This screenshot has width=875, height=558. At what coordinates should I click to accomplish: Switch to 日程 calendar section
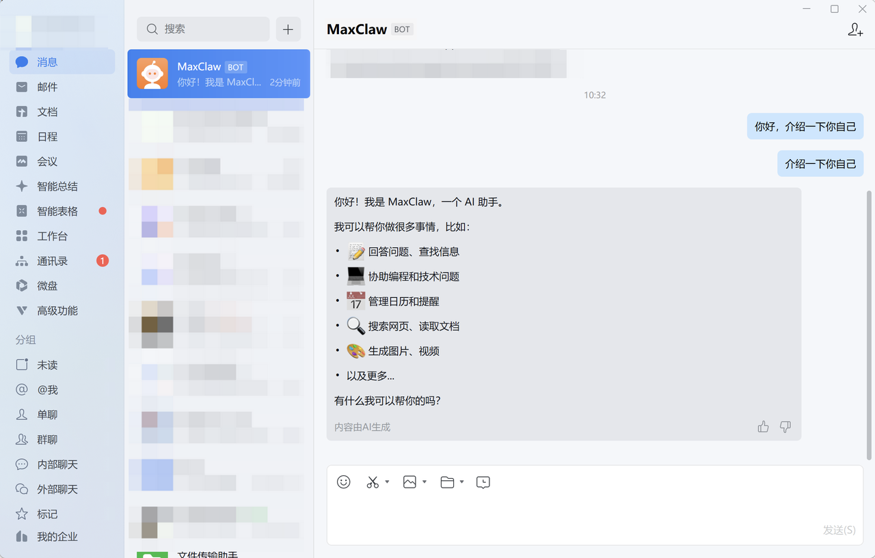pos(47,137)
